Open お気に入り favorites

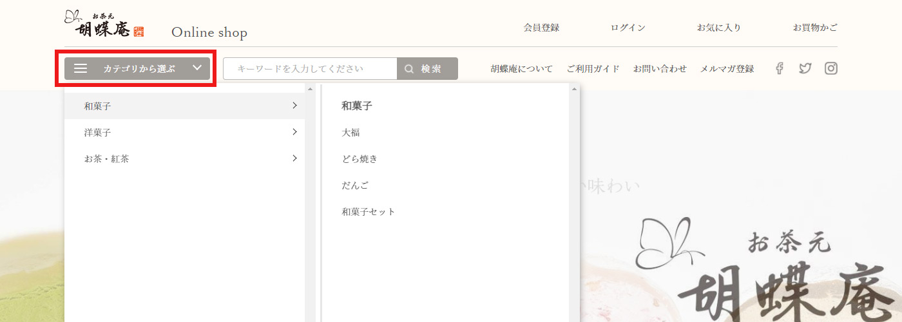[719, 28]
